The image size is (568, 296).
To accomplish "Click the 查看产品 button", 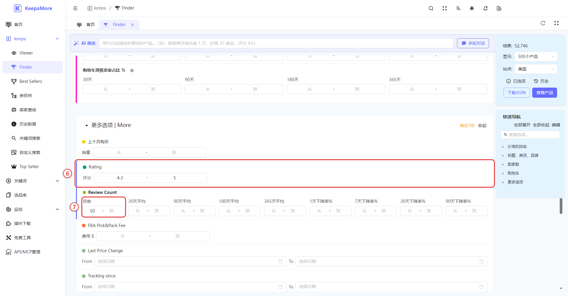I will (544, 93).
